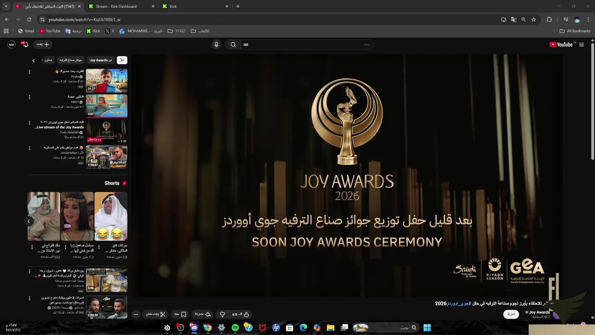The image size is (595, 335).
Task: Open Spotify from the taskbar
Action: pos(235,328)
